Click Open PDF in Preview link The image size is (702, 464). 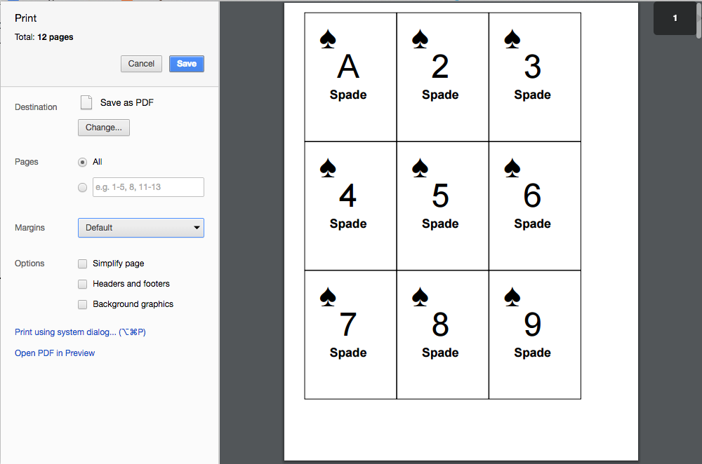click(55, 353)
